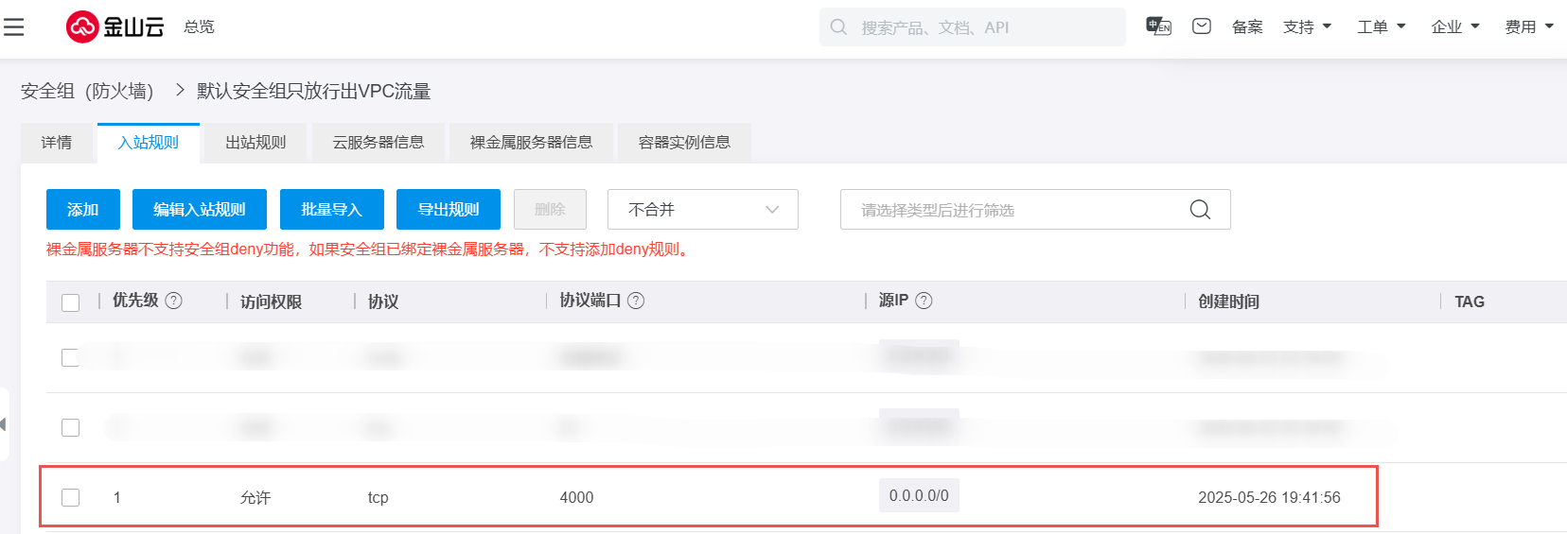1567x534 pixels.
Task: Switch to the 出站规则 tab
Action: point(255,143)
